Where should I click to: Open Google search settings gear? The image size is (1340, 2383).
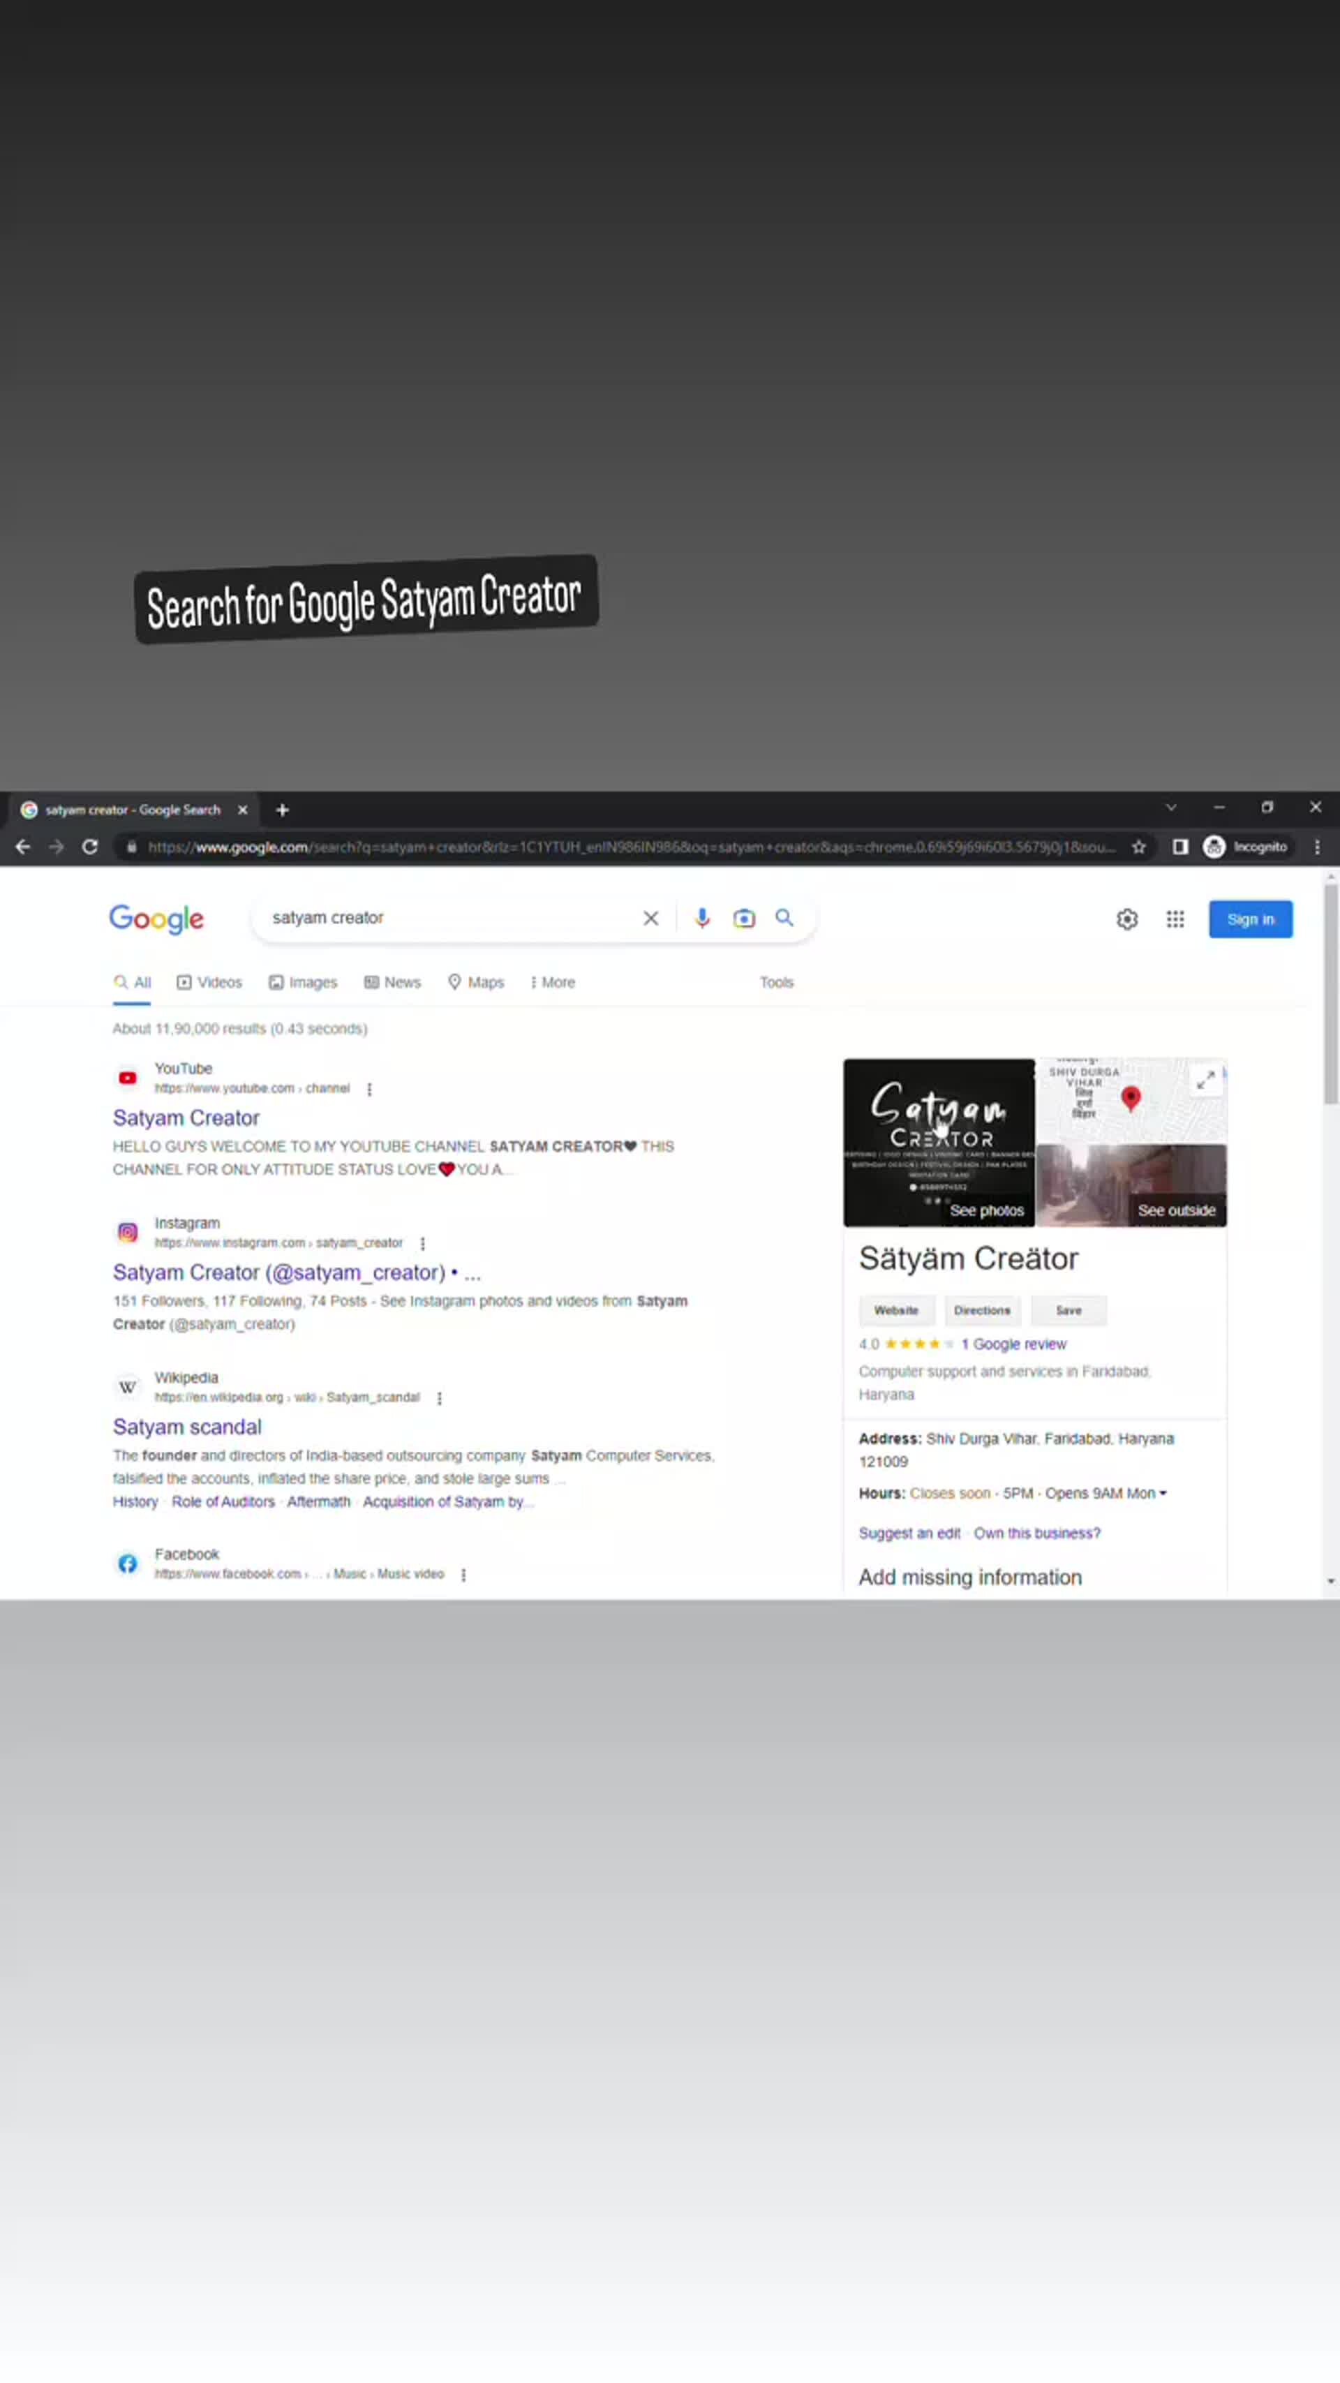[x=1126, y=919]
